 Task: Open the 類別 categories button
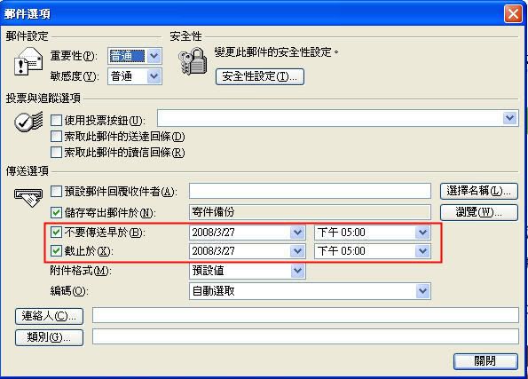pyautogui.click(x=49, y=337)
